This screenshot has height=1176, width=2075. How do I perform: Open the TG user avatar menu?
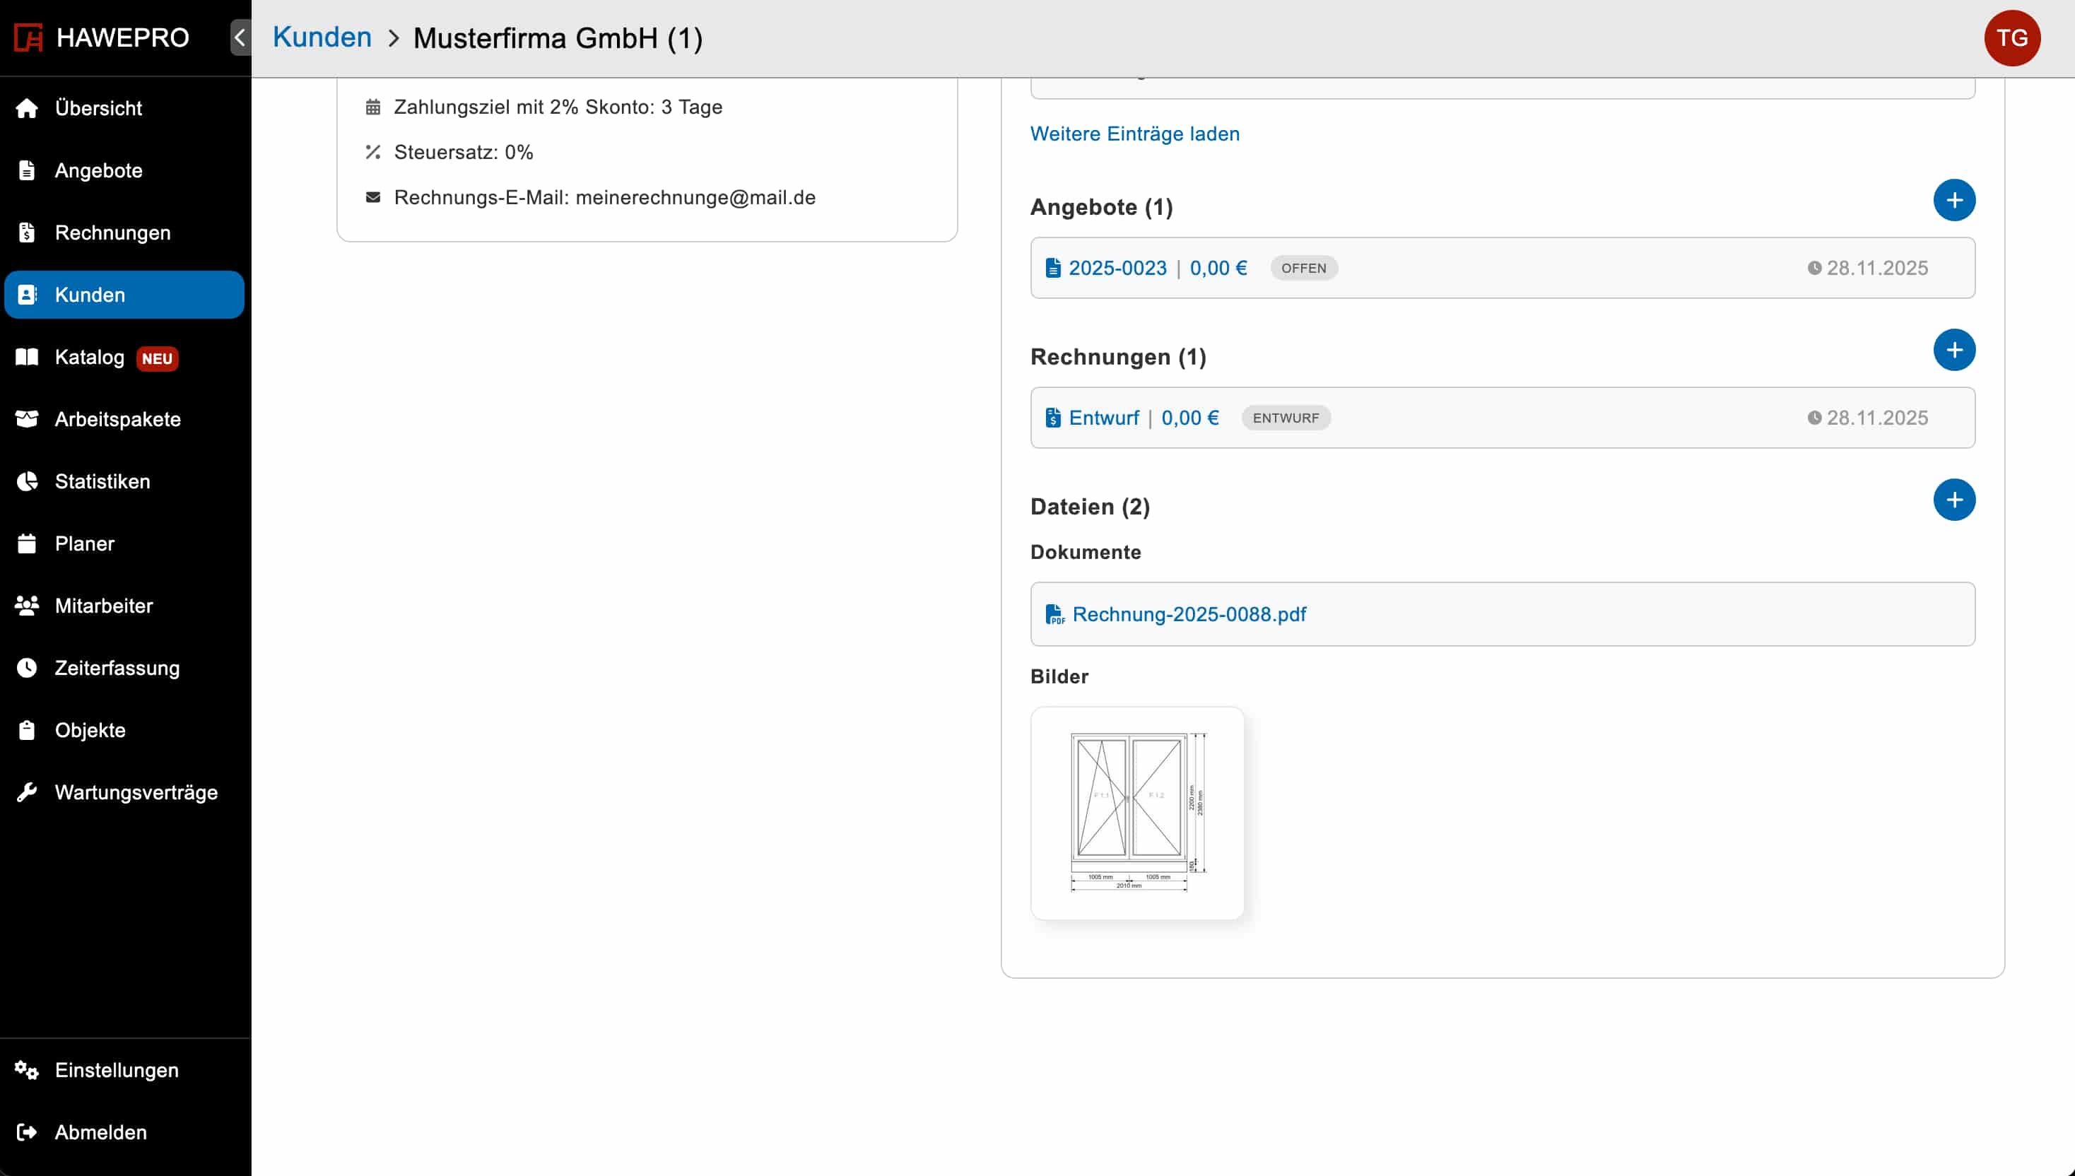tap(2011, 38)
